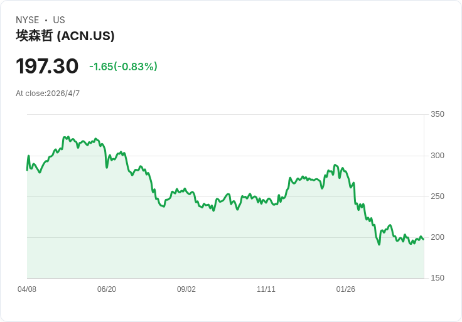Select the 150 y-axis label
Viewport: 462px width, 322px height.
click(438, 278)
